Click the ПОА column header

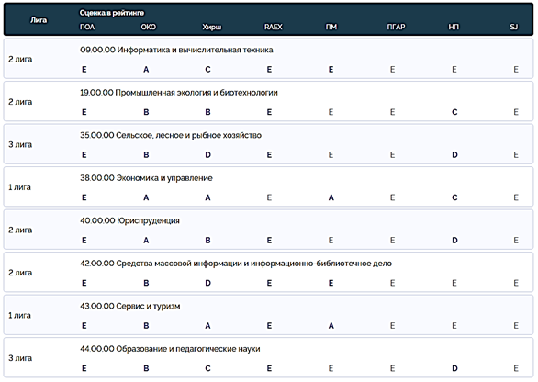tap(87, 27)
